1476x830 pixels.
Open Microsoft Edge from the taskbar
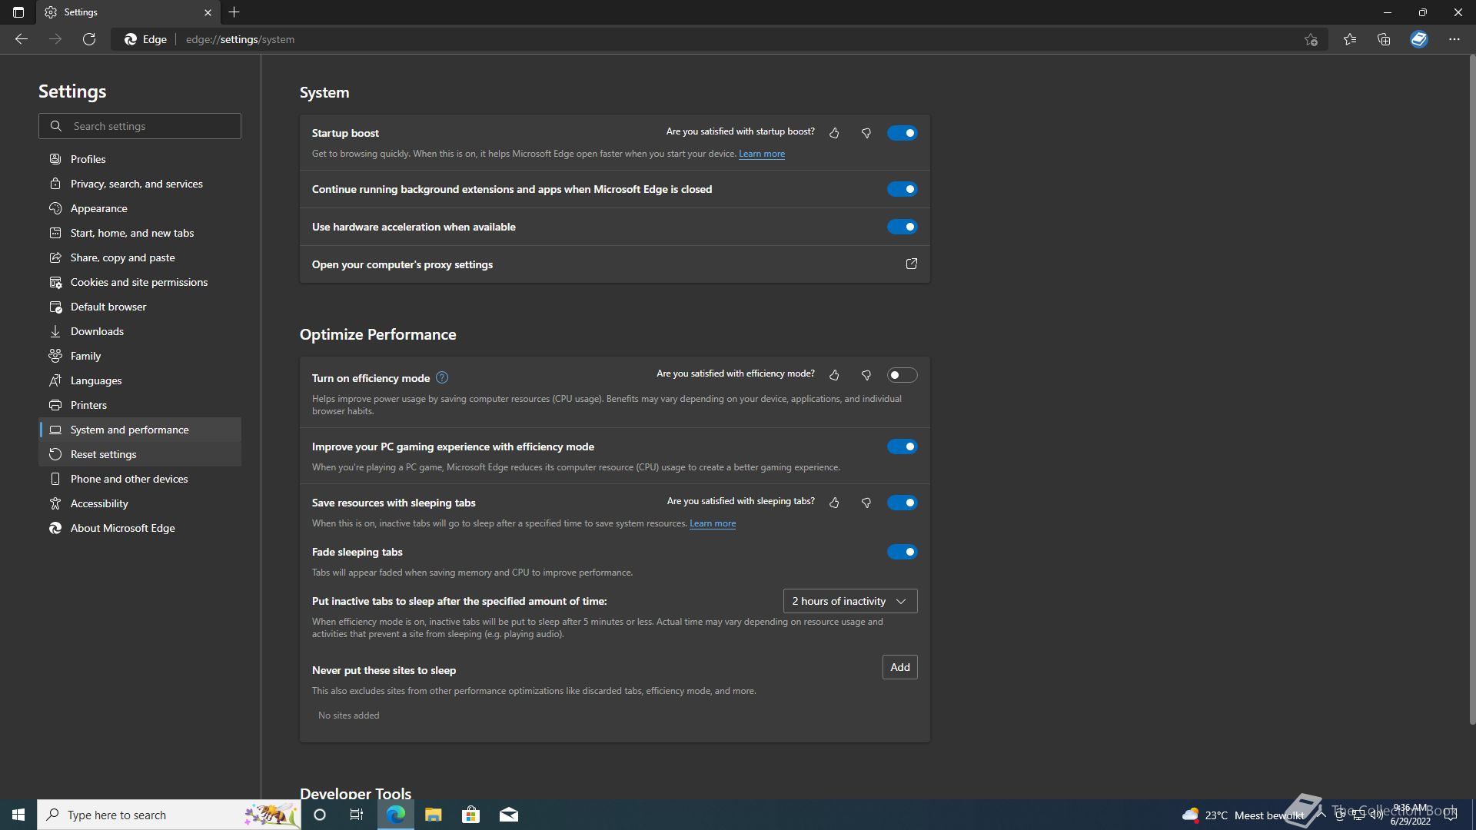pos(396,815)
